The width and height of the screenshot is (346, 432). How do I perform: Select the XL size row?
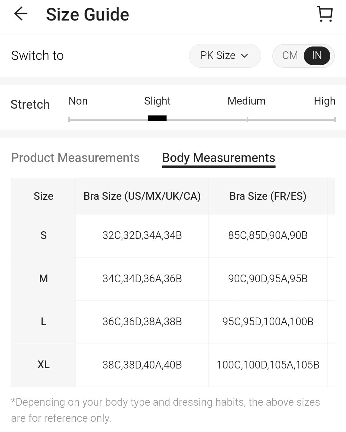(44, 365)
